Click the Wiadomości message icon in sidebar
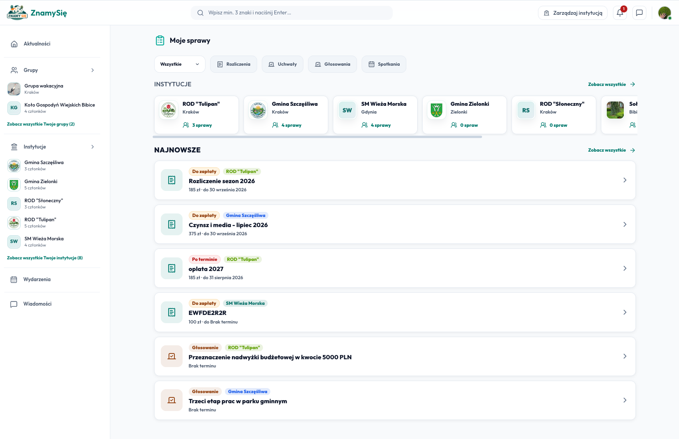679x439 pixels. tap(14, 304)
